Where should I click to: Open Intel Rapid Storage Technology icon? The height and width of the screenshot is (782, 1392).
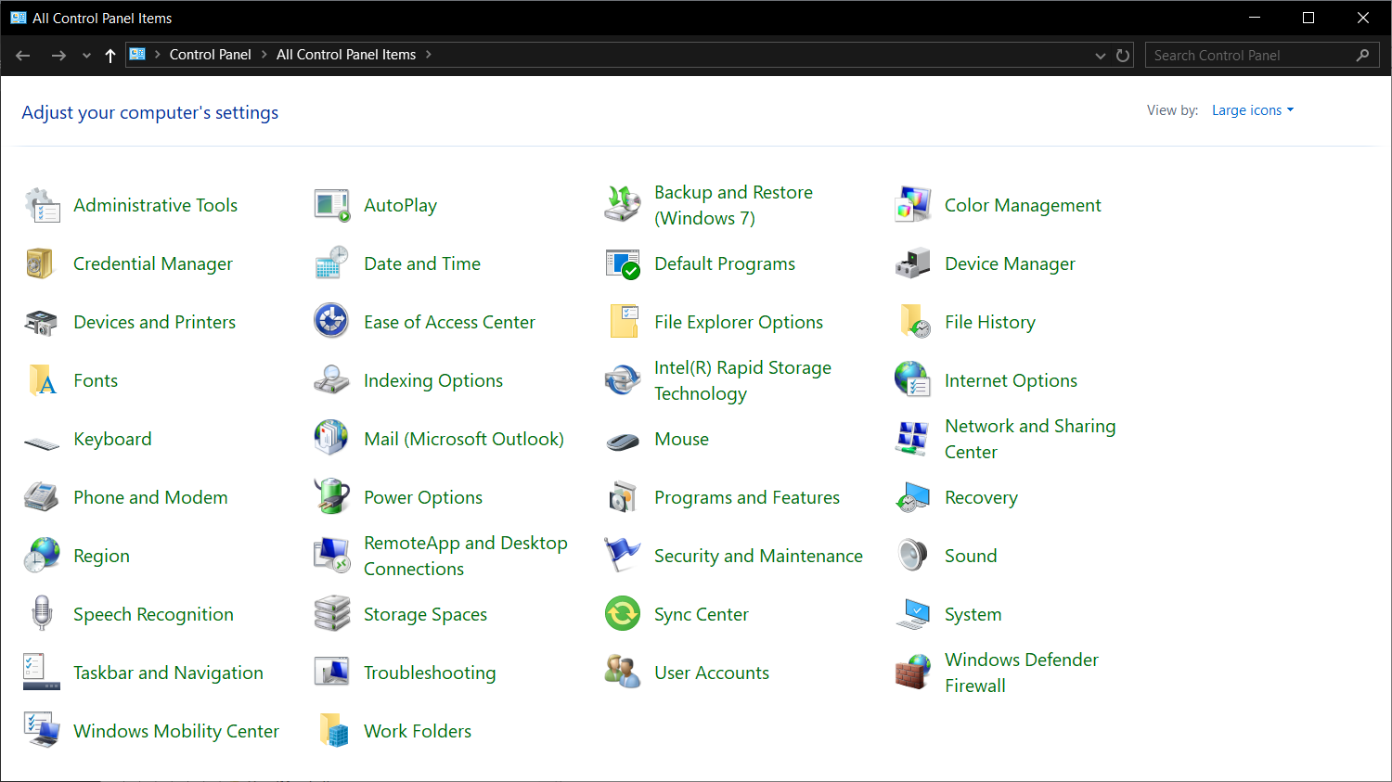click(623, 380)
